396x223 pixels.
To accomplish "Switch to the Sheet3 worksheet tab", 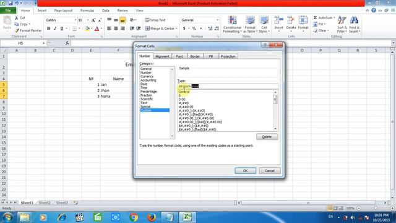I will pos(62,203).
